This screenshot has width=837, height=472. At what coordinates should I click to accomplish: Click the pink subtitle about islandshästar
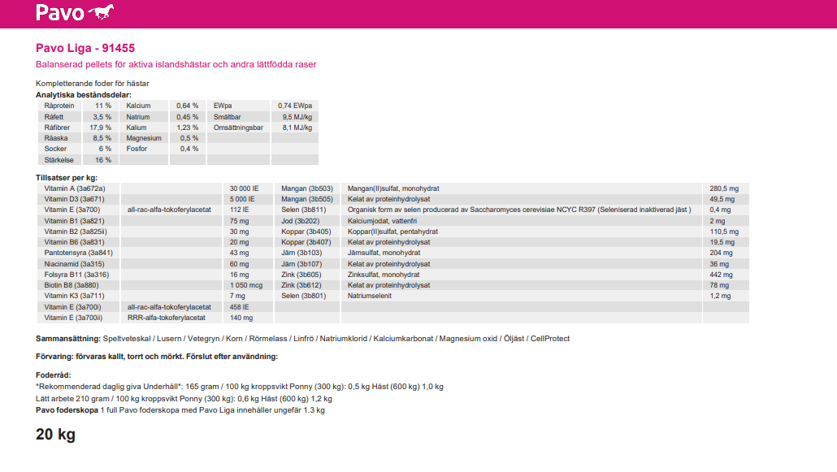pos(176,64)
